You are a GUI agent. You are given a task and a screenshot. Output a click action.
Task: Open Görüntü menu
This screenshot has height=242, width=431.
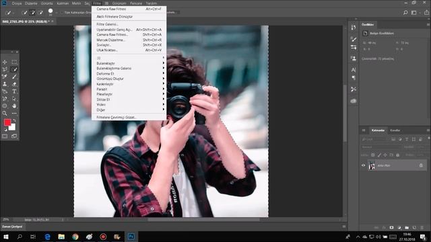click(x=46, y=3)
